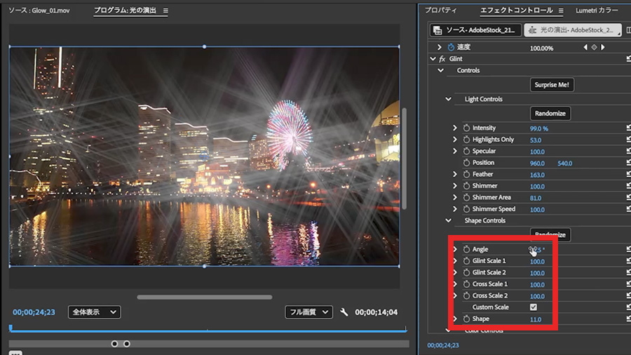Collapse the Light Controls group
This screenshot has height=355, width=631.
coord(448,99)
